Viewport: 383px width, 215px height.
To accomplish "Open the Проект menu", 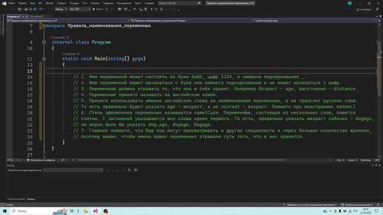I will 49,3.
